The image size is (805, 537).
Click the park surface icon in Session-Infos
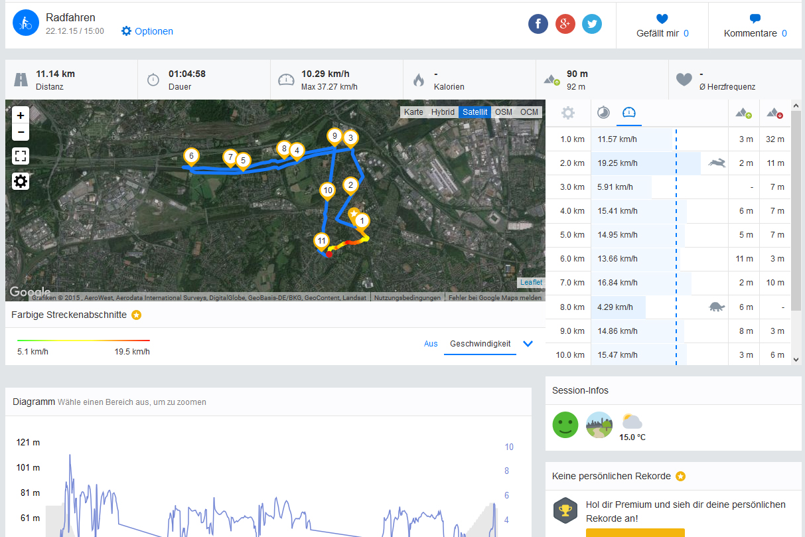(599, 424)
